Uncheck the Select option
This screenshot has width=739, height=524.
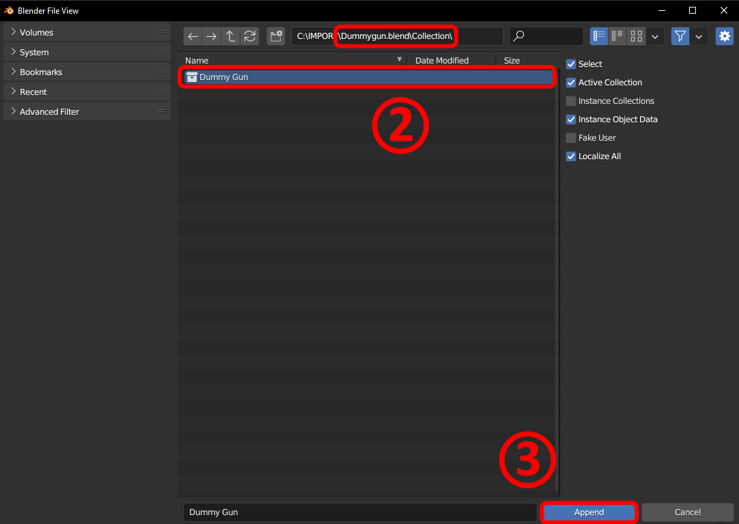point(571,64)
